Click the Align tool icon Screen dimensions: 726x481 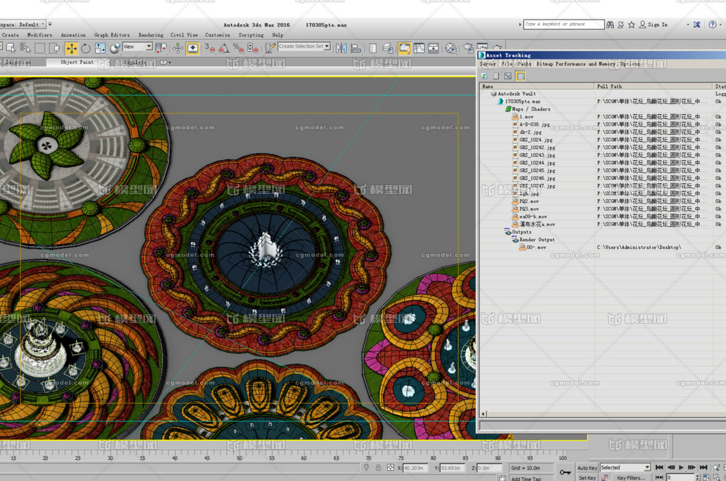(356, 48)
